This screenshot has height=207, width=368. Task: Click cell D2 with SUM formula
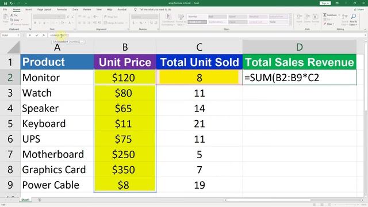coord(300,78)
